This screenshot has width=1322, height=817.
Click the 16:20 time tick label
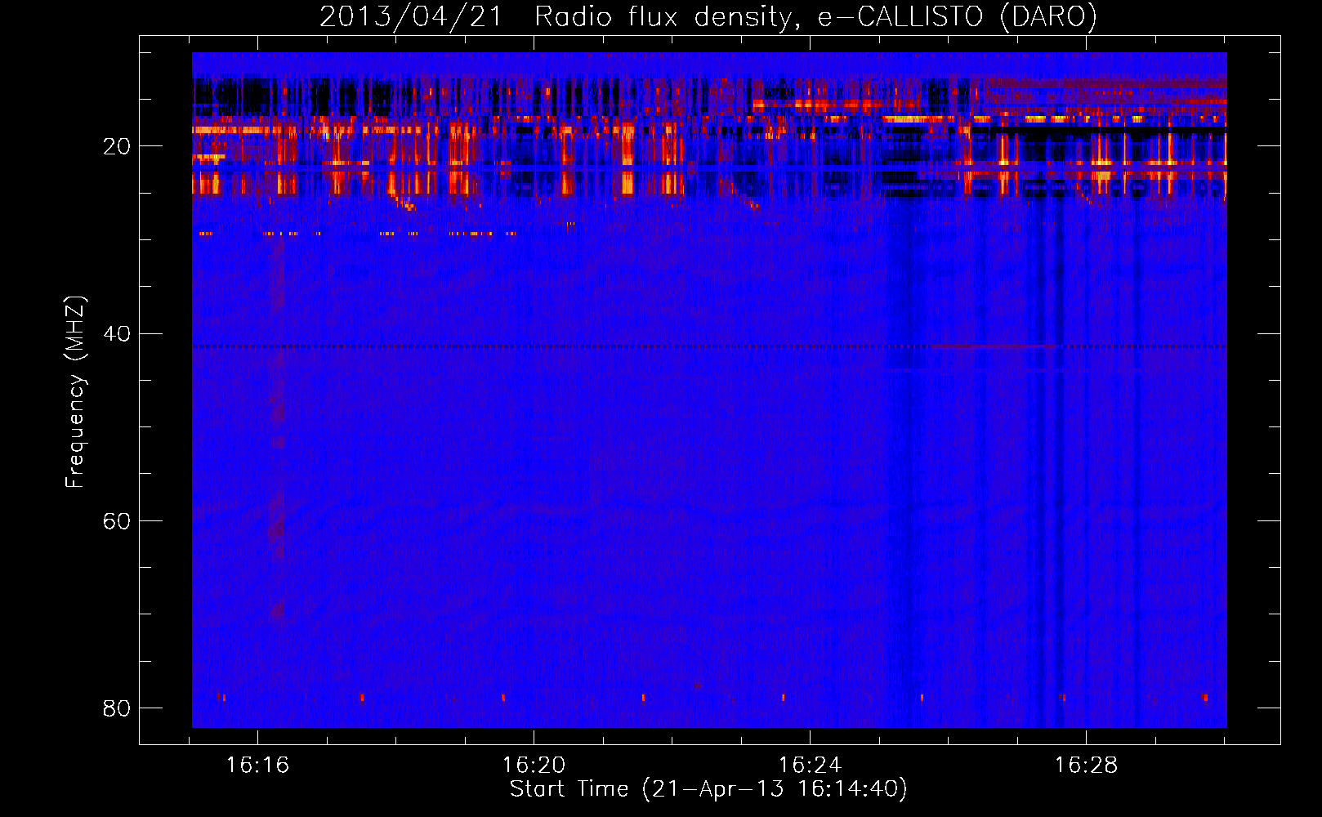pyautogui.click(x=534, y=766)
